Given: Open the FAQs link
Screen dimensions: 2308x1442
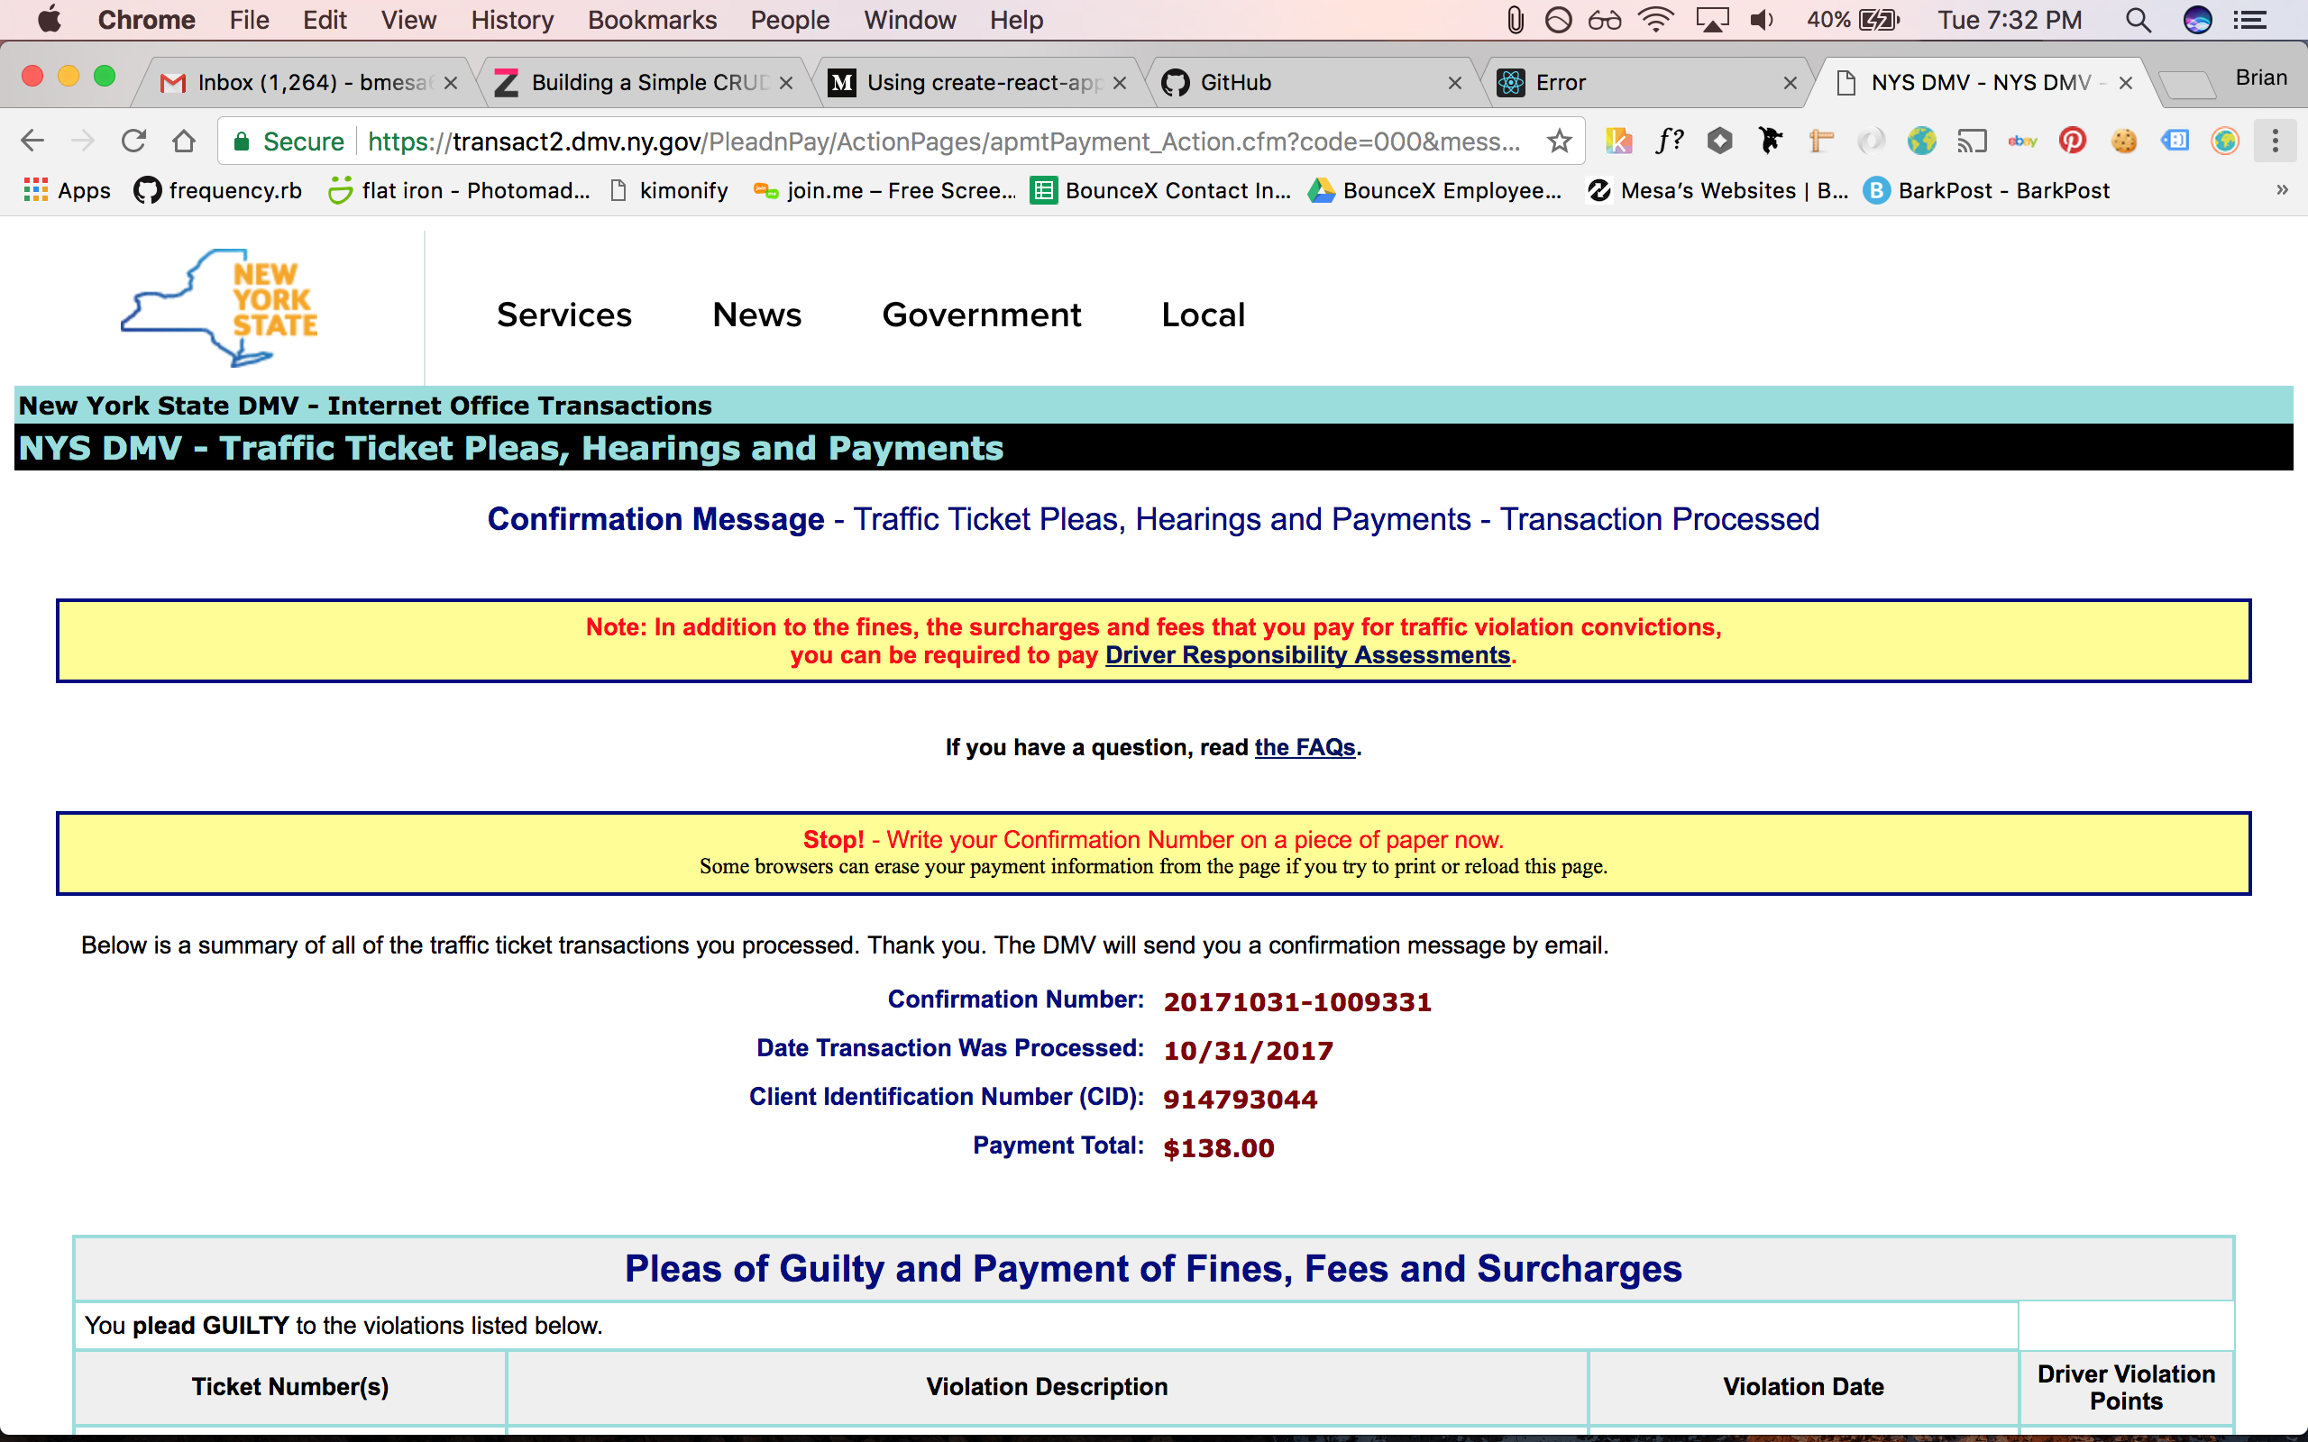Looking at the screenshot, I should coord(1304,747).
